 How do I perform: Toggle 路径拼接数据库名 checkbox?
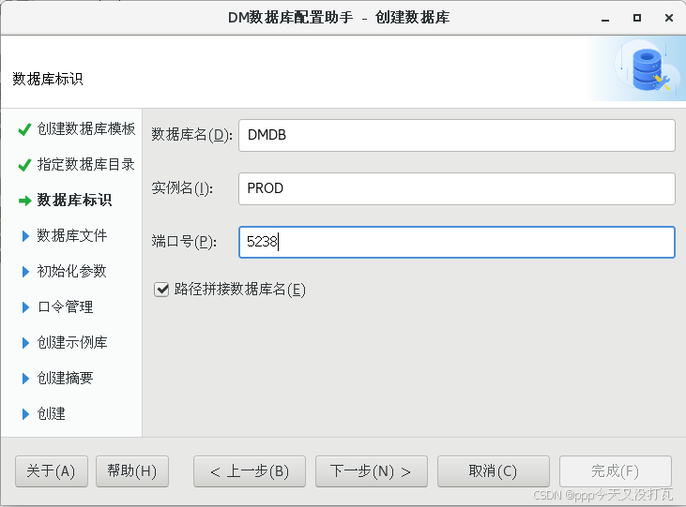[161, 290]
